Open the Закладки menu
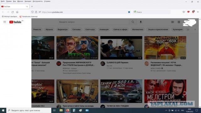 28,1
